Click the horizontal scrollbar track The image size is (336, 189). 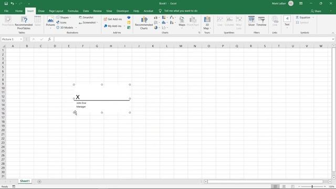(x=265, y=182)
